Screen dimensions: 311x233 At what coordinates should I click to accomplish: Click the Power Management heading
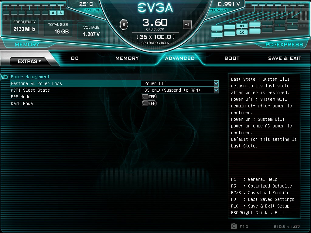point(30,77)
